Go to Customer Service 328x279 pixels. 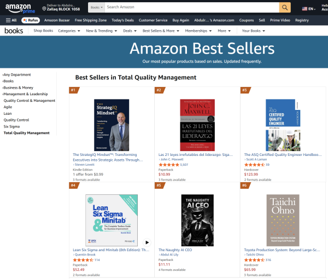pyautogui.click(x=153, y=20)
